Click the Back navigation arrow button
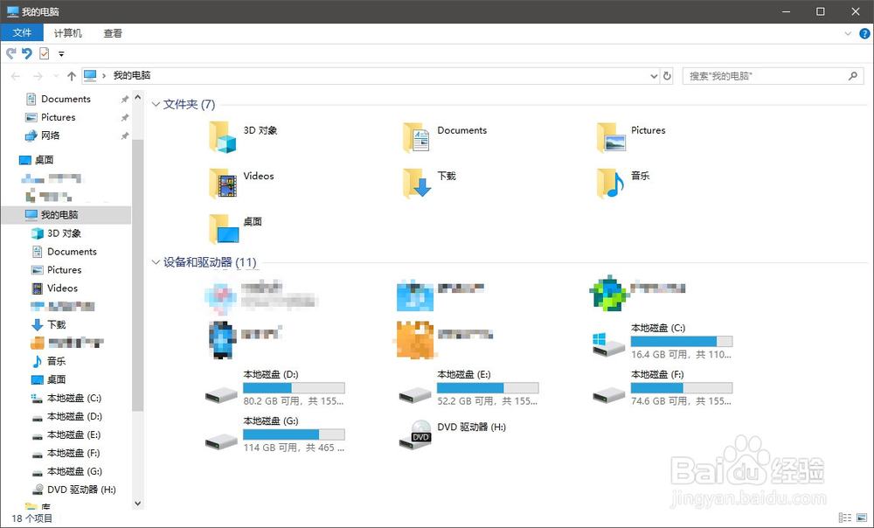This screenshot has height=528, width=874. point(14,75)
